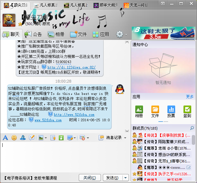Select member 【传说】【没事别找我】
The image size is (197, 183).
point(161,135)
